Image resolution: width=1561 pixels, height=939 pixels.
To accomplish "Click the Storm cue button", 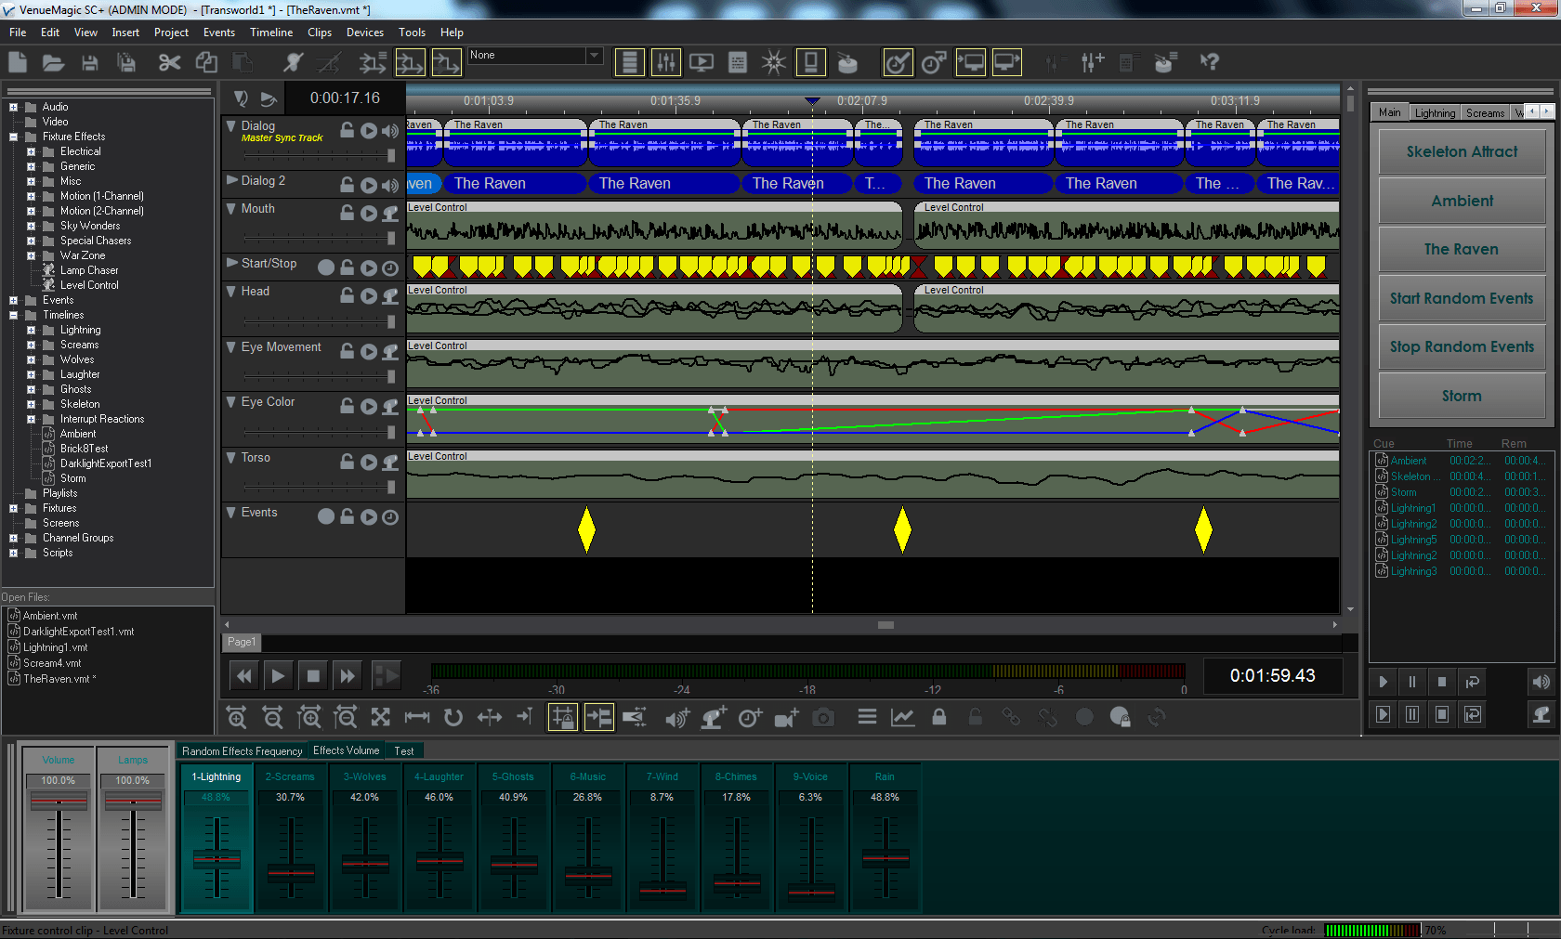I will coord(1462,396).
